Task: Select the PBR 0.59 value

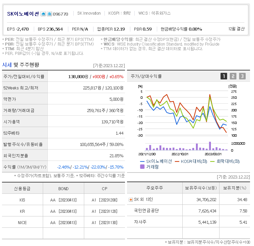Action: [143, 29]
